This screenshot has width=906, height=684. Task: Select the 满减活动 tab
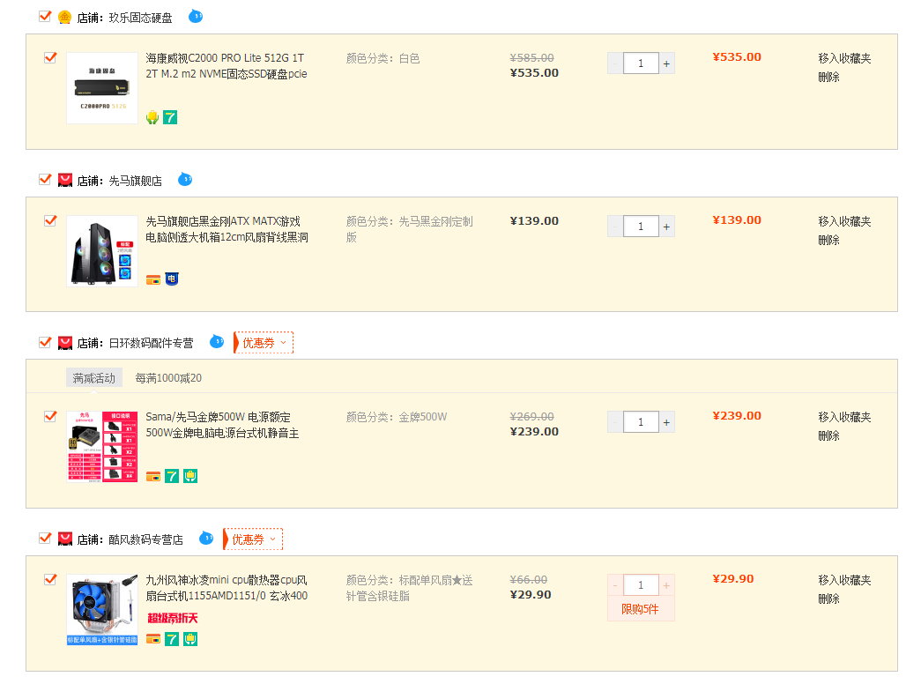[94, 378]
